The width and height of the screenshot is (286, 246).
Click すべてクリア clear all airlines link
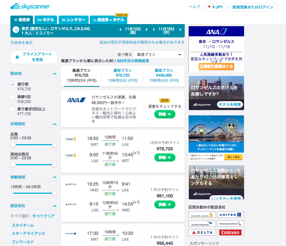coord(43,216)
